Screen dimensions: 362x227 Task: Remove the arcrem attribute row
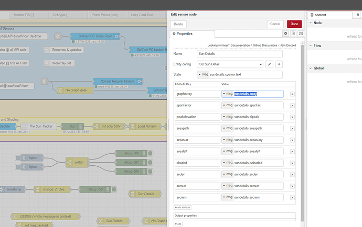tap(292, 197)
